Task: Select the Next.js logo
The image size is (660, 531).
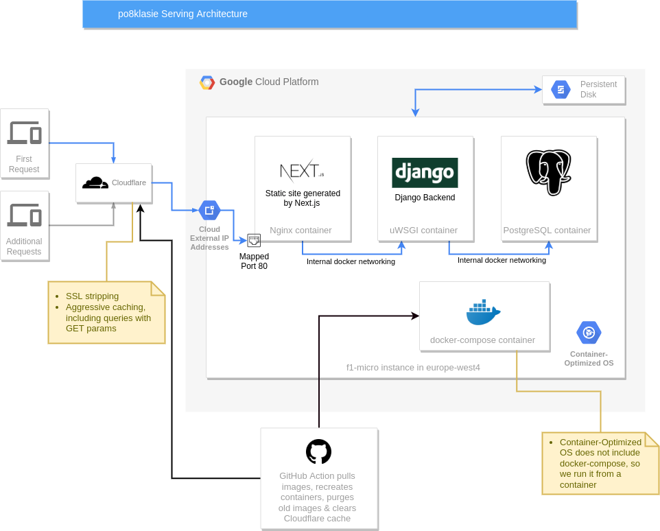Action: pos(302,169)
